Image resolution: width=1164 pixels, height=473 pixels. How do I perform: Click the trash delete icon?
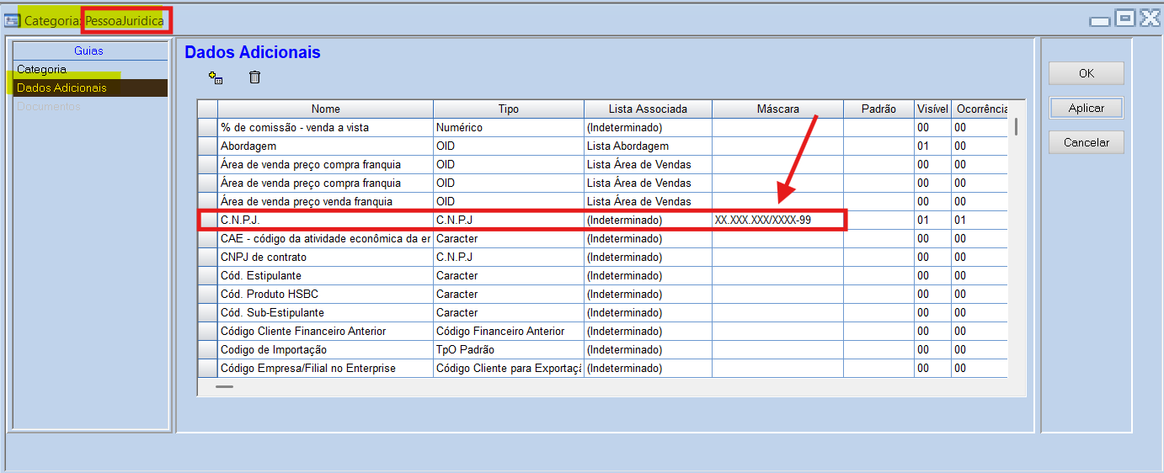(x=254, y=77)
